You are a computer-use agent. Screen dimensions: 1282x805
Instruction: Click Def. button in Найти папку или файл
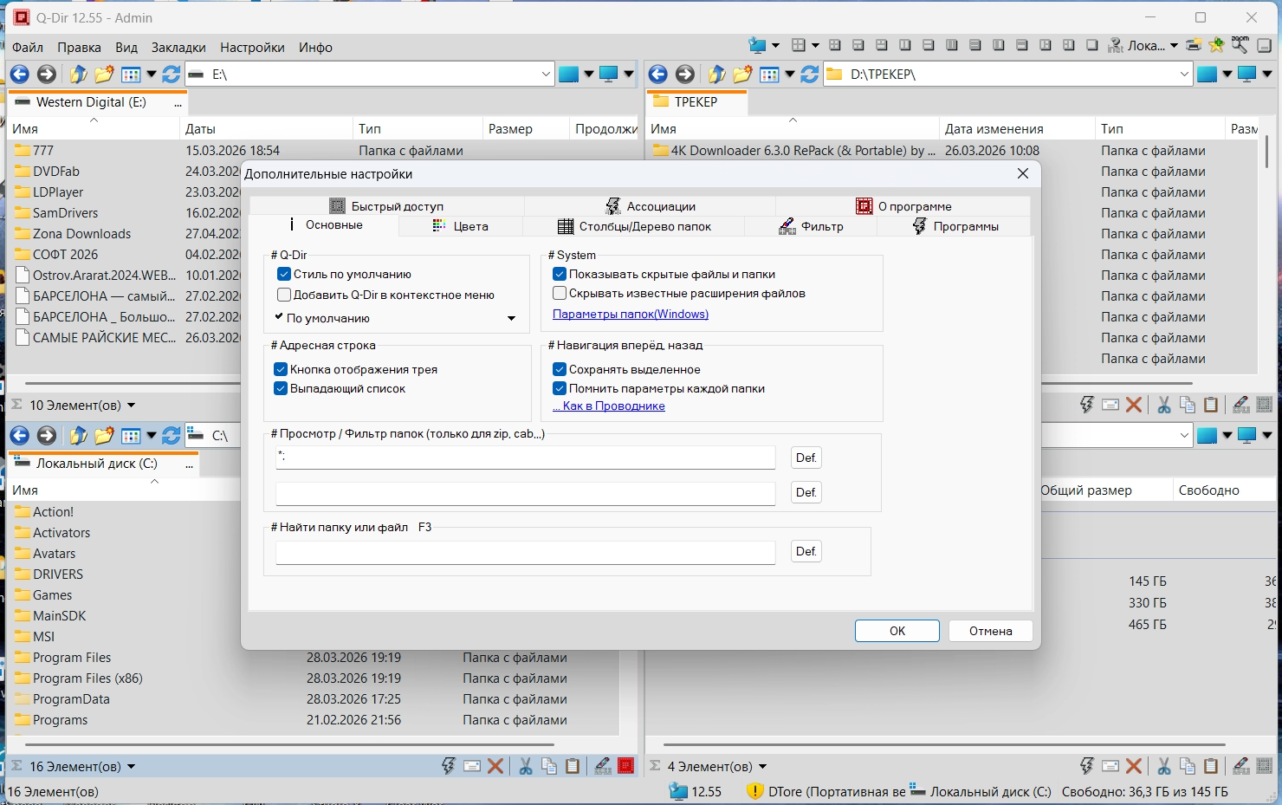[x=806, y=551]
